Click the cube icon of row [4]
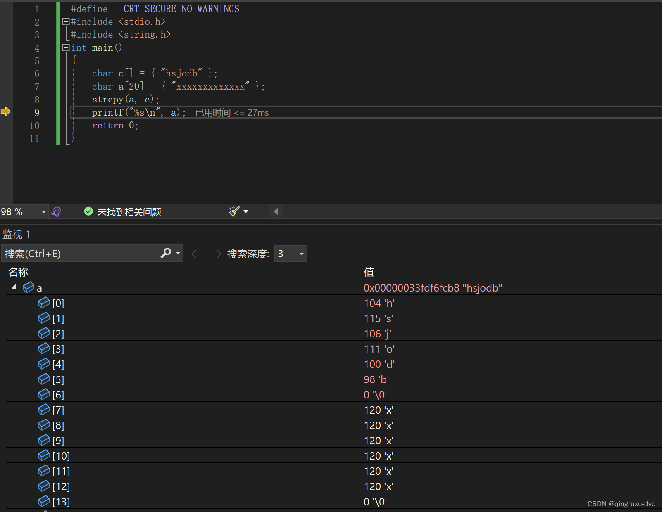The image size is (662, 512). pos(44,364)
